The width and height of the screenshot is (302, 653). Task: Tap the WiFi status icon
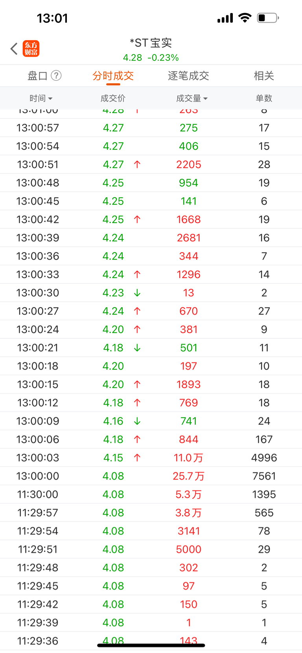(245, 18)
